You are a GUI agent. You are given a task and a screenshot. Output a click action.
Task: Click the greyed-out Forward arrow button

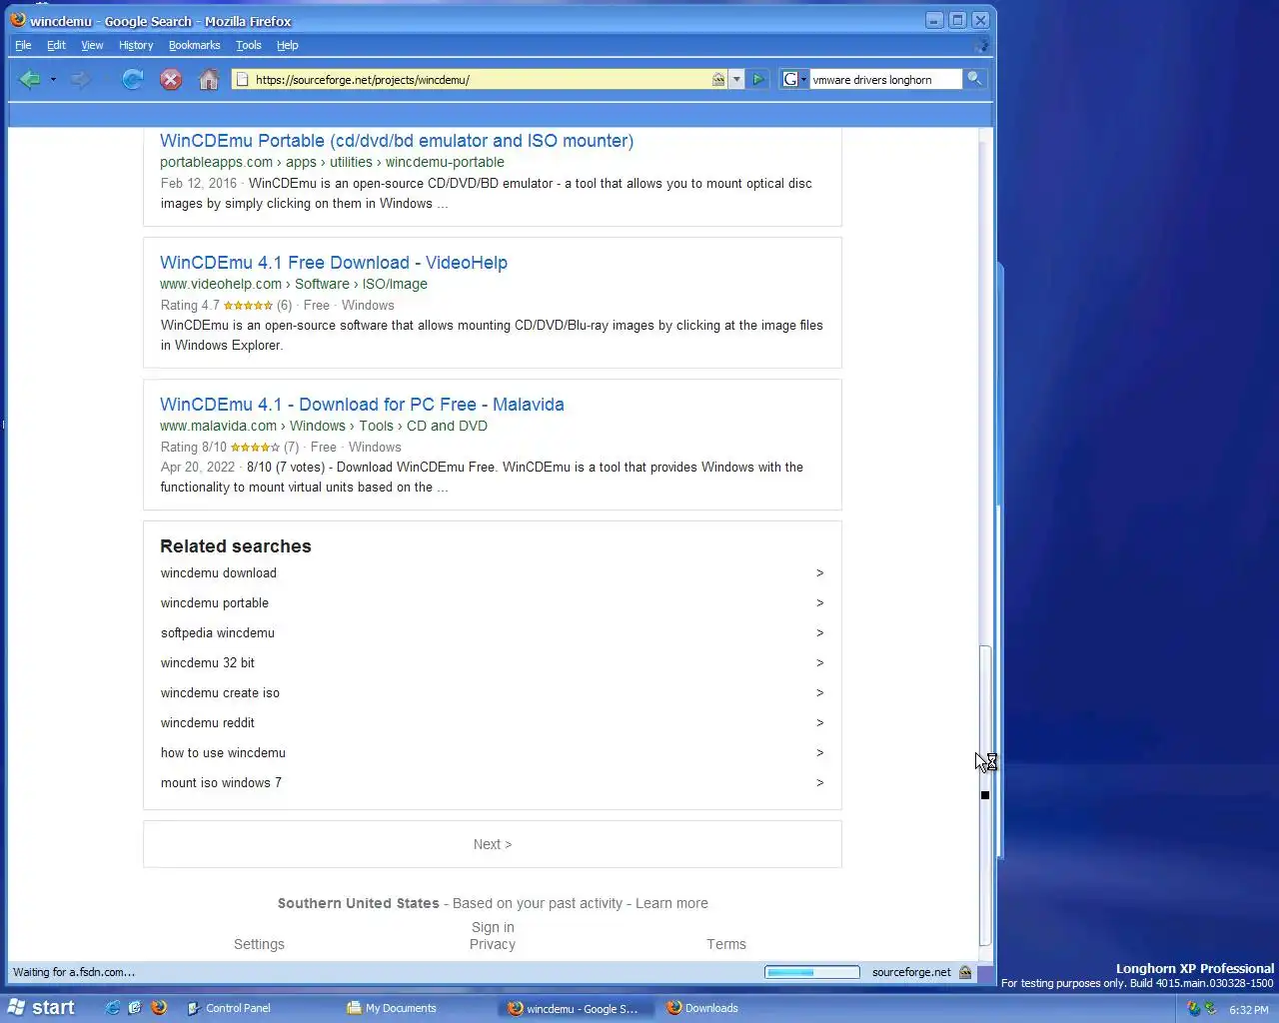tap(81, 80)
